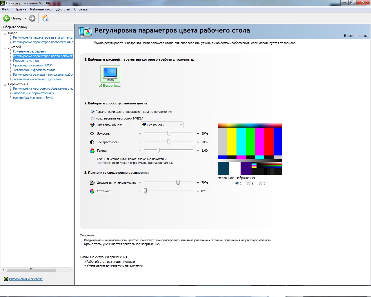The image size is (371, 297).
Task: Open the Справка menu
Action: click(81, 9)
